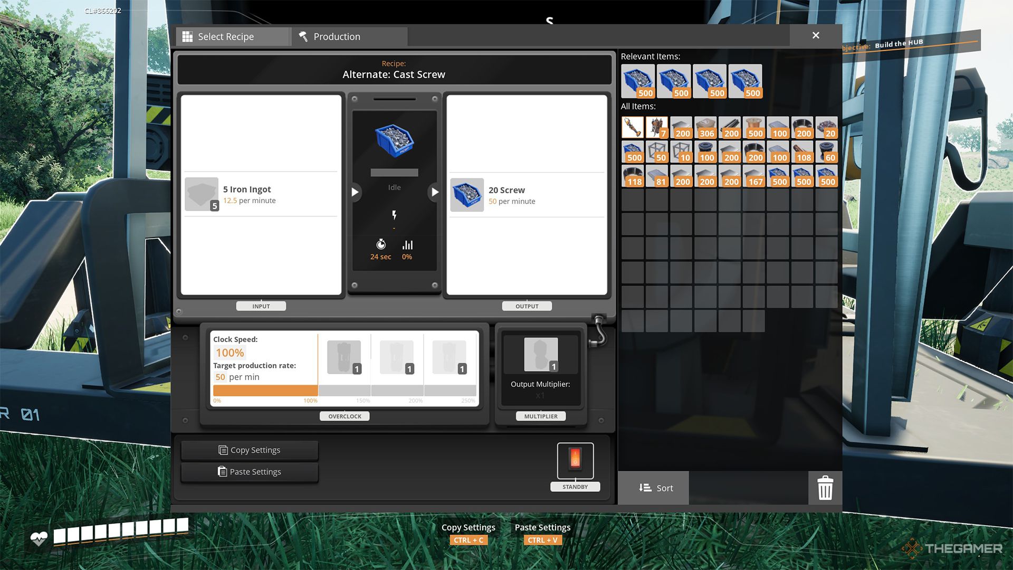The image size is (1013, 570).
Task: Click the CTRL + C shortcut hint
Action: pos(469,540)
